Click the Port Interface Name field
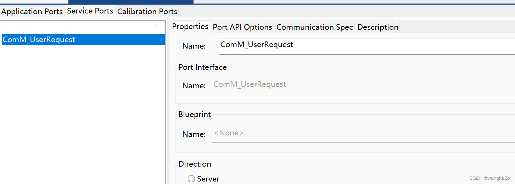 362,86
